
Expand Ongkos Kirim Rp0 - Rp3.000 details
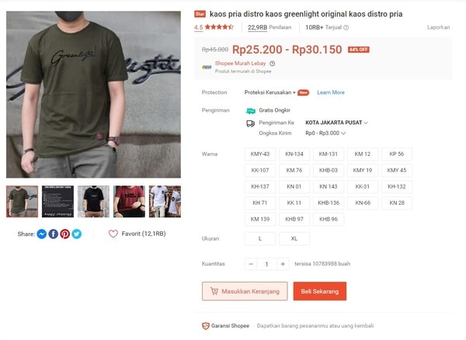[325, 134]
